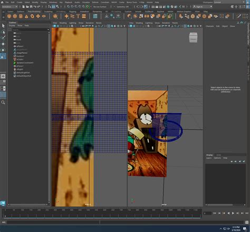This screenshot has height=232, width=250.
Task: Activate the highlighted Scale tool in toolbox
Action: [3, 56]
